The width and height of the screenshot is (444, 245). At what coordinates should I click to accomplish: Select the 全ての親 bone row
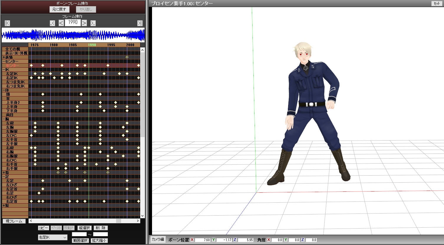15,49
